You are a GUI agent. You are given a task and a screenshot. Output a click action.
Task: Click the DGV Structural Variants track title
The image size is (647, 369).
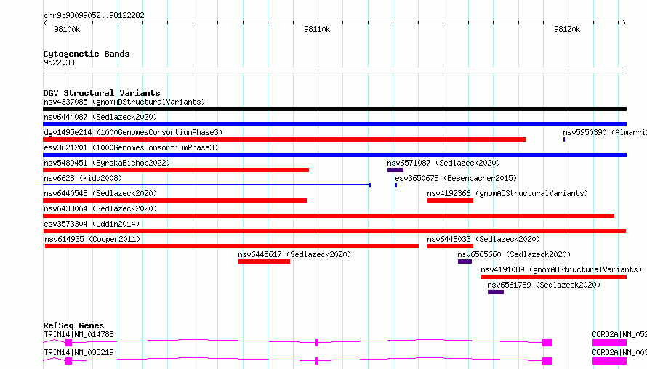102,93
